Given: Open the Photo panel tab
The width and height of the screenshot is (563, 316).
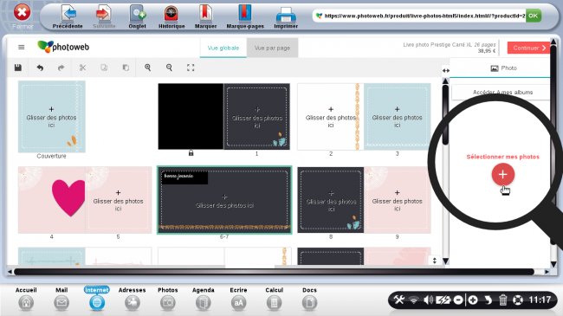Looking at the screenshot, I should [503, 68].
